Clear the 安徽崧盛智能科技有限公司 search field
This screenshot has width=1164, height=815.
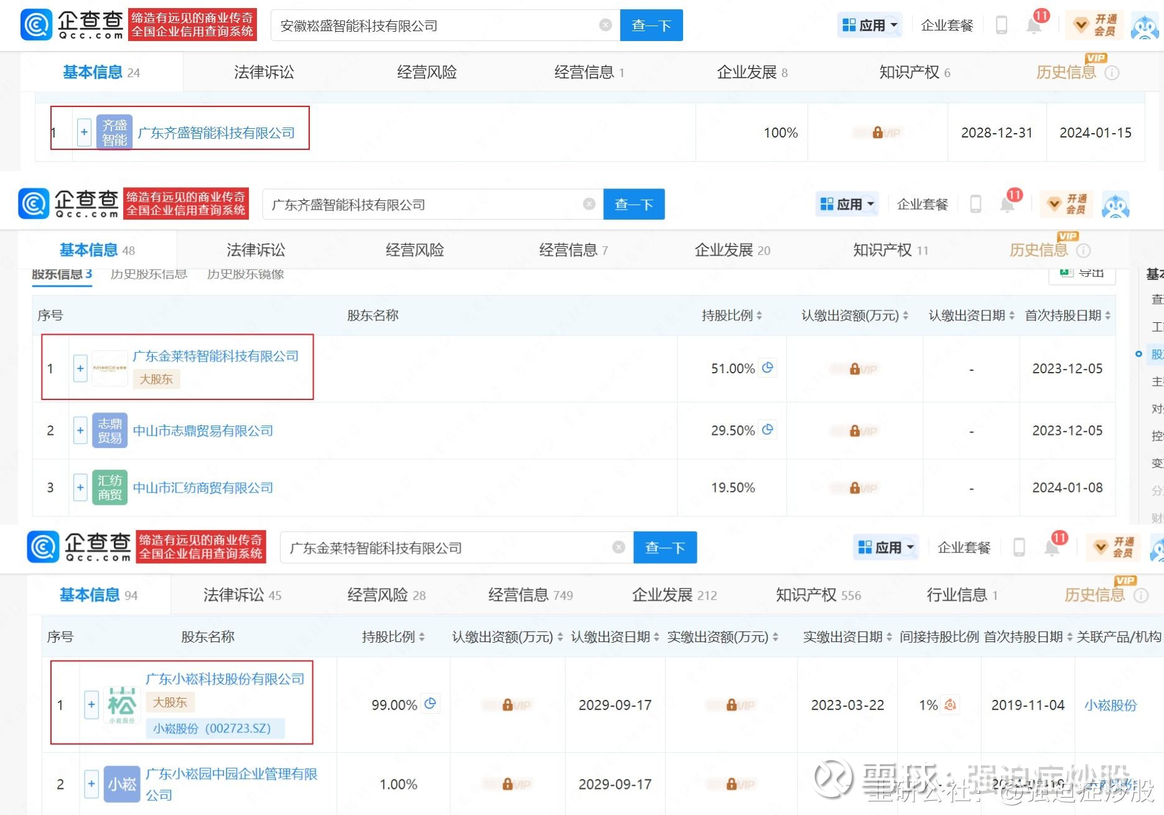click(x=605, y=25)
